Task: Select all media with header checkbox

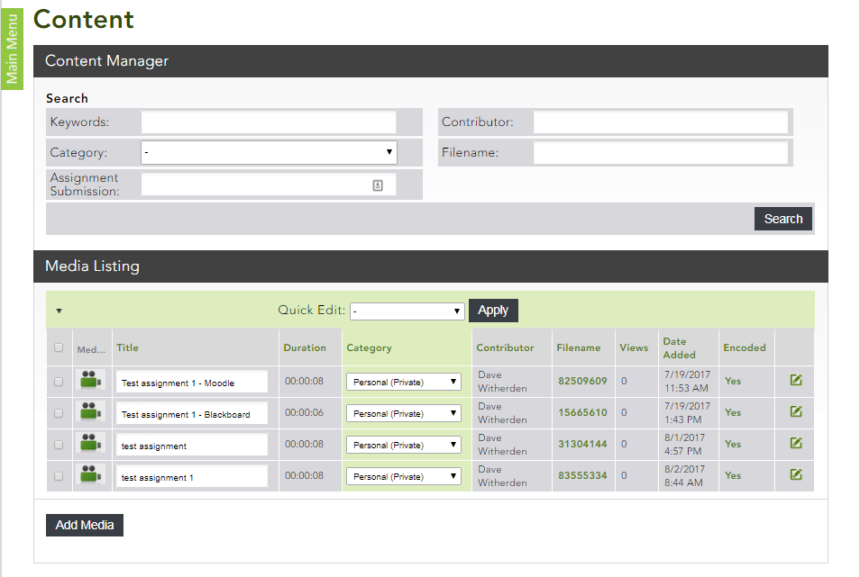Action: pyautogui.click(x=59, y=347)
